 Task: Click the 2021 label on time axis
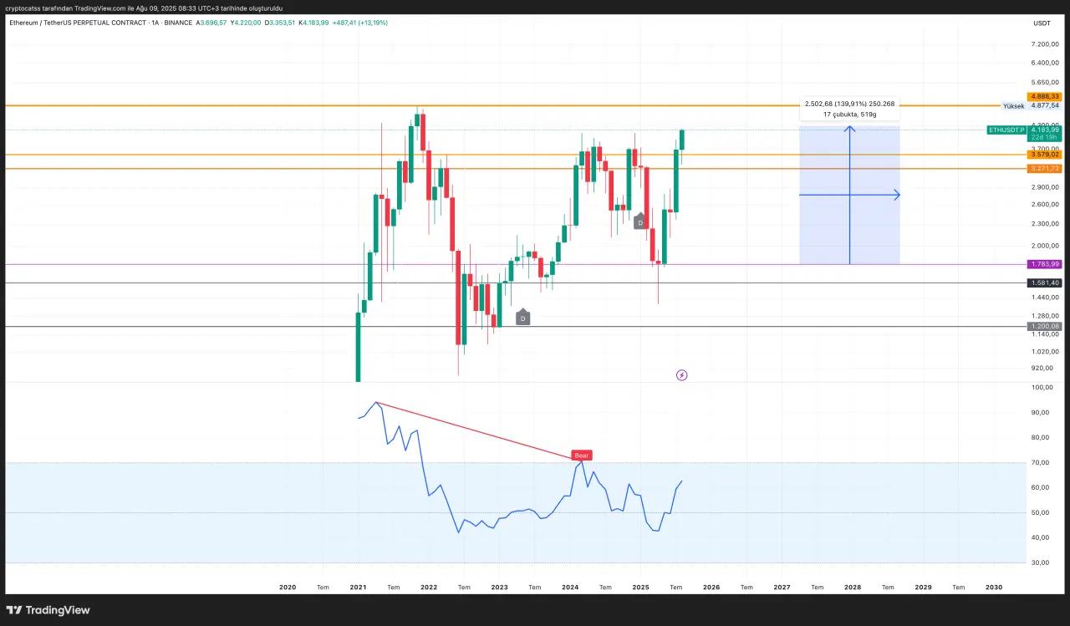point(358,588)
